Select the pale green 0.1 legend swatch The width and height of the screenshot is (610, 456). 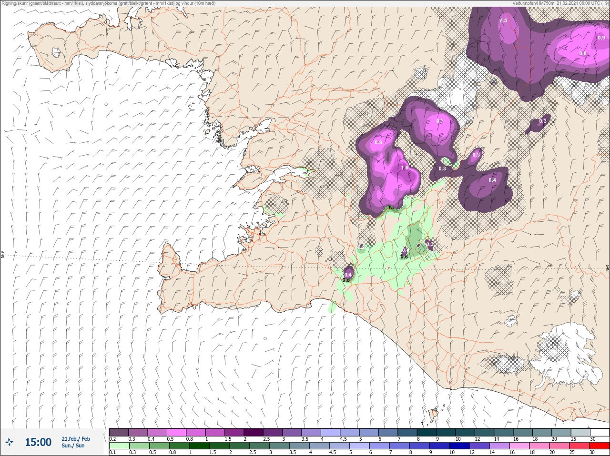click(x=119, y=446)
